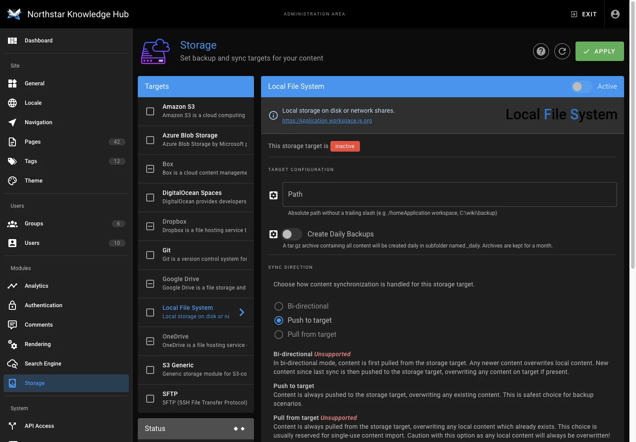Click the gear icon next to Path field
The height and width of the screenshot is (442, 636).
273,195
